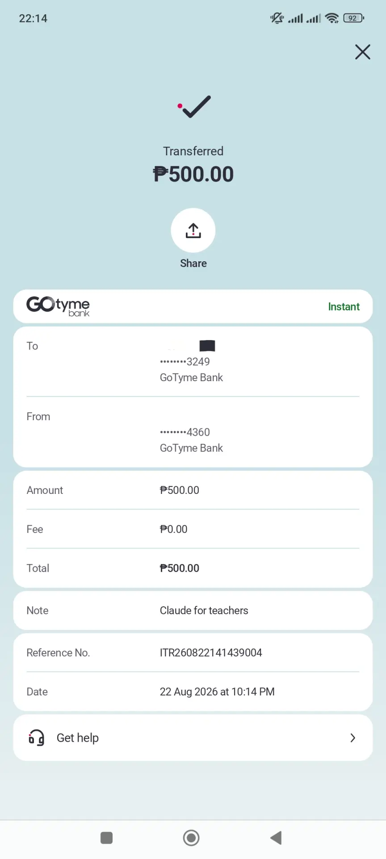
Task: Tap Android recent apps square button
Action: [x=106, y=838]
